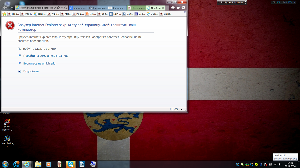Refresh the page with the reload icon
This screenshot has width=300, height=168.
coord(66,8)
